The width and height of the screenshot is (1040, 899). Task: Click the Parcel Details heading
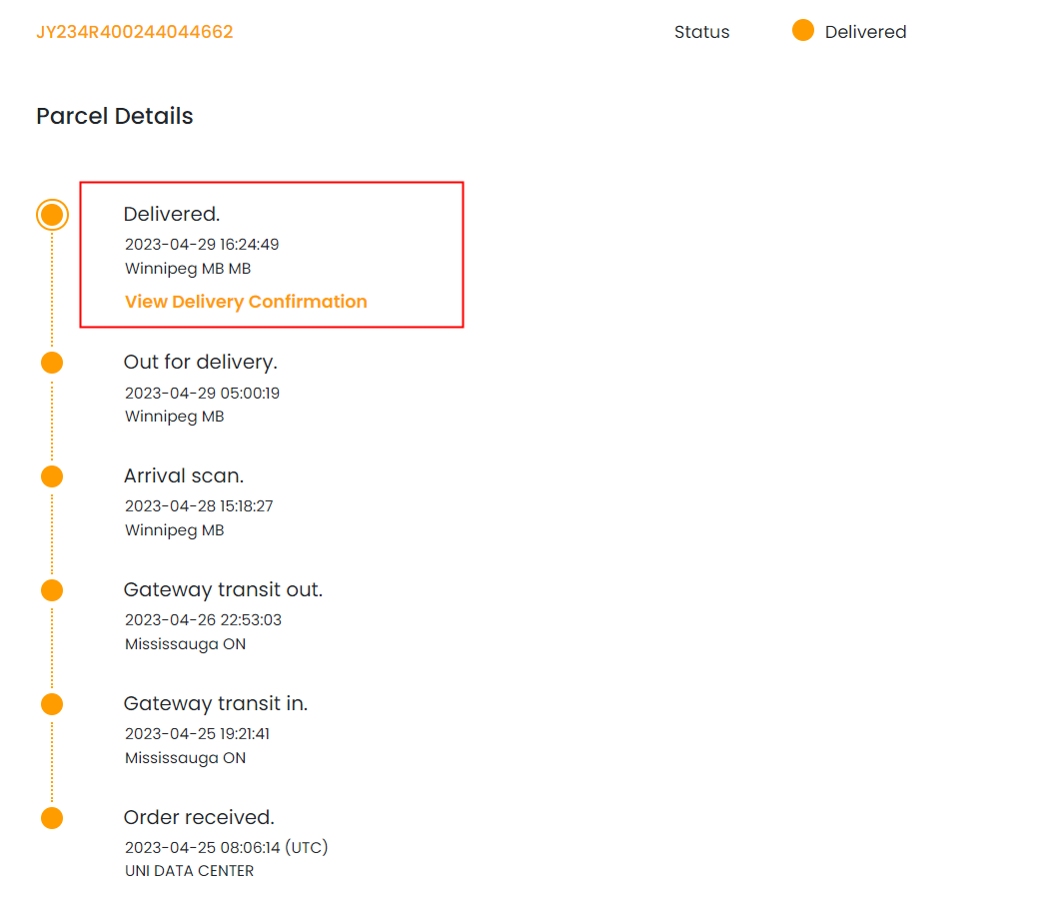115,116
